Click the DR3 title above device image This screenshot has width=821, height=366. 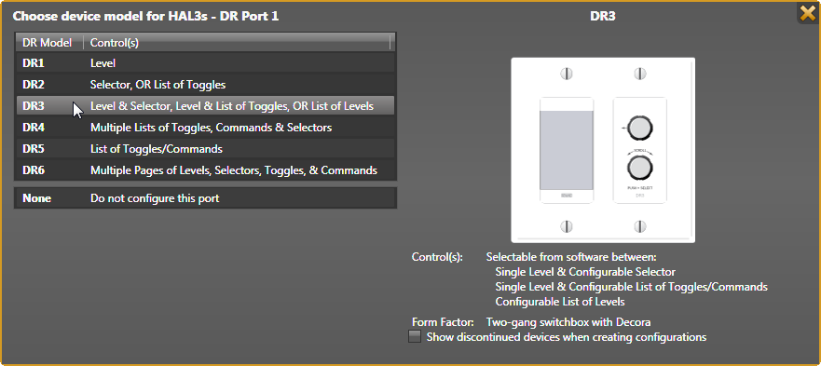(603, 16)
